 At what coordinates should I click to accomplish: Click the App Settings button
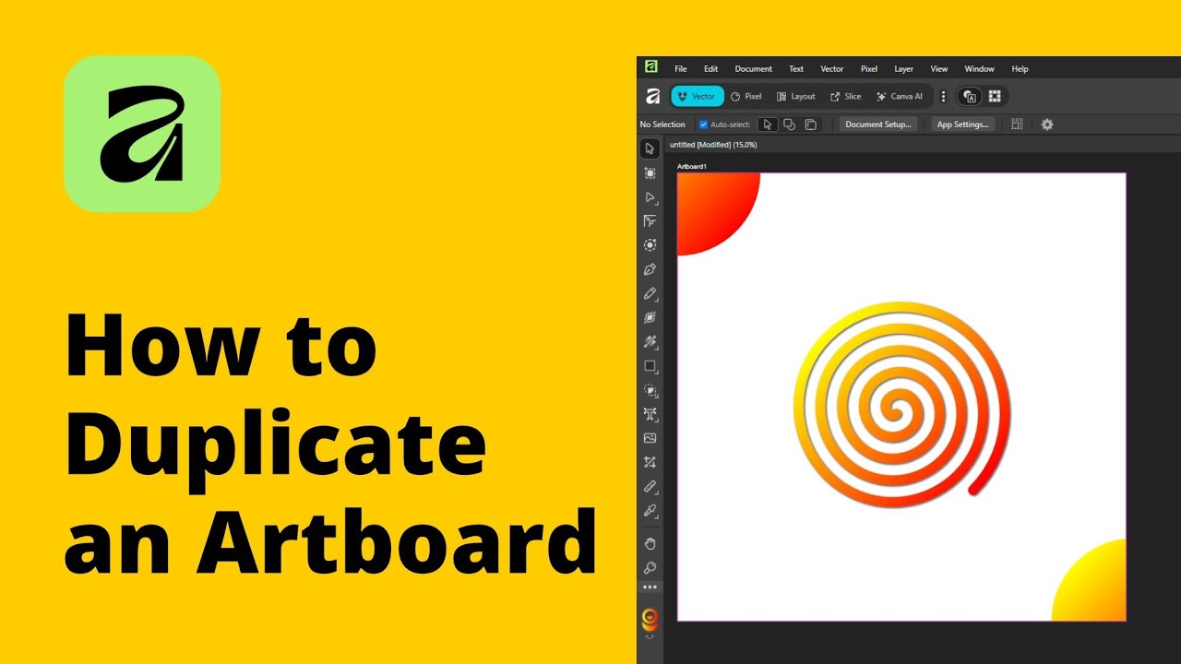pos(962,125)
